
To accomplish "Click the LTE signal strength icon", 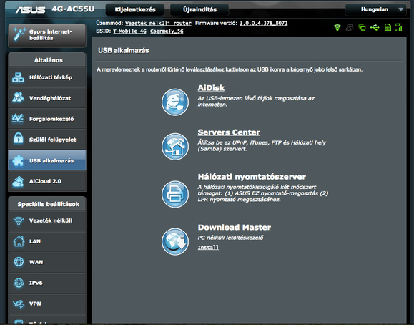I will pyautogui.click(x=399, y=27).
